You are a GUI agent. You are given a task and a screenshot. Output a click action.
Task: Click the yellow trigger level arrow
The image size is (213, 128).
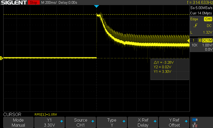[x=188, y=41]
